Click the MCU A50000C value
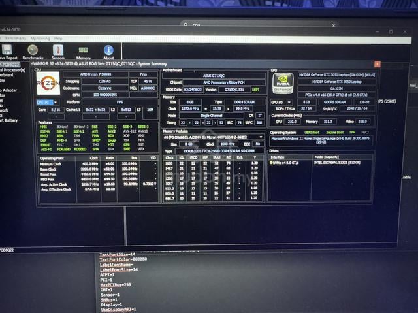 (148, 88)
